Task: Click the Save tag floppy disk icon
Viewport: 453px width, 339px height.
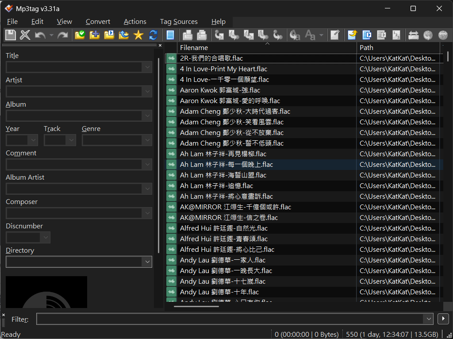Action: tap(10, 35)
